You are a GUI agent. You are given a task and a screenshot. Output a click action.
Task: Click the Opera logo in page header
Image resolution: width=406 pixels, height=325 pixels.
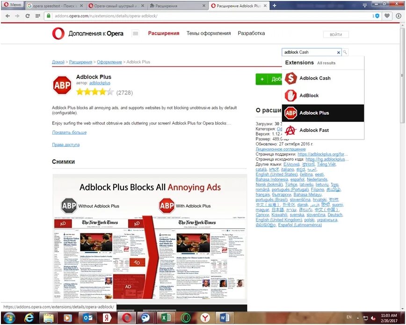[x=58, y=33]
